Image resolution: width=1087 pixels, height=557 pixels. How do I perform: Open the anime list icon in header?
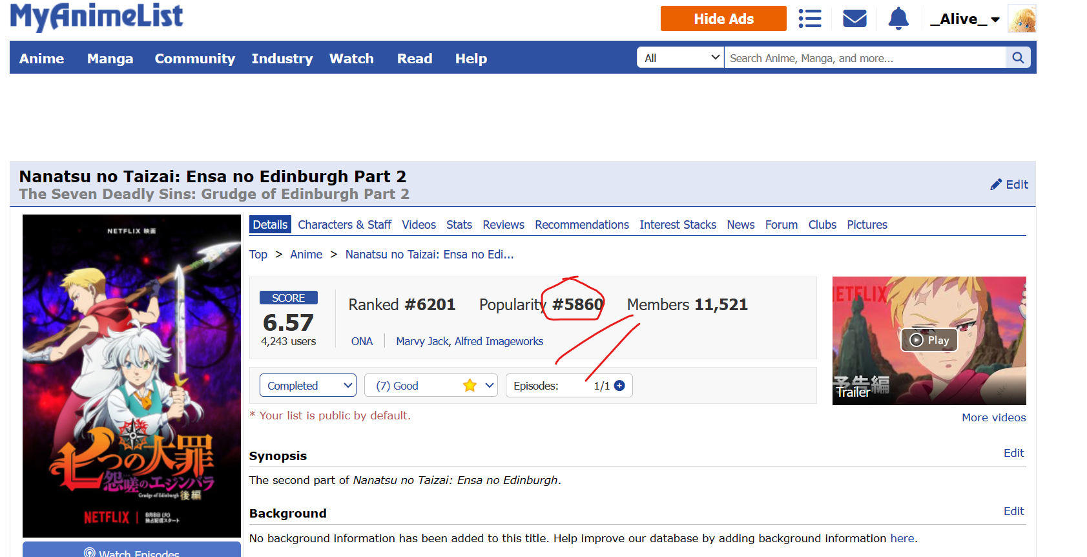point(809,19)
